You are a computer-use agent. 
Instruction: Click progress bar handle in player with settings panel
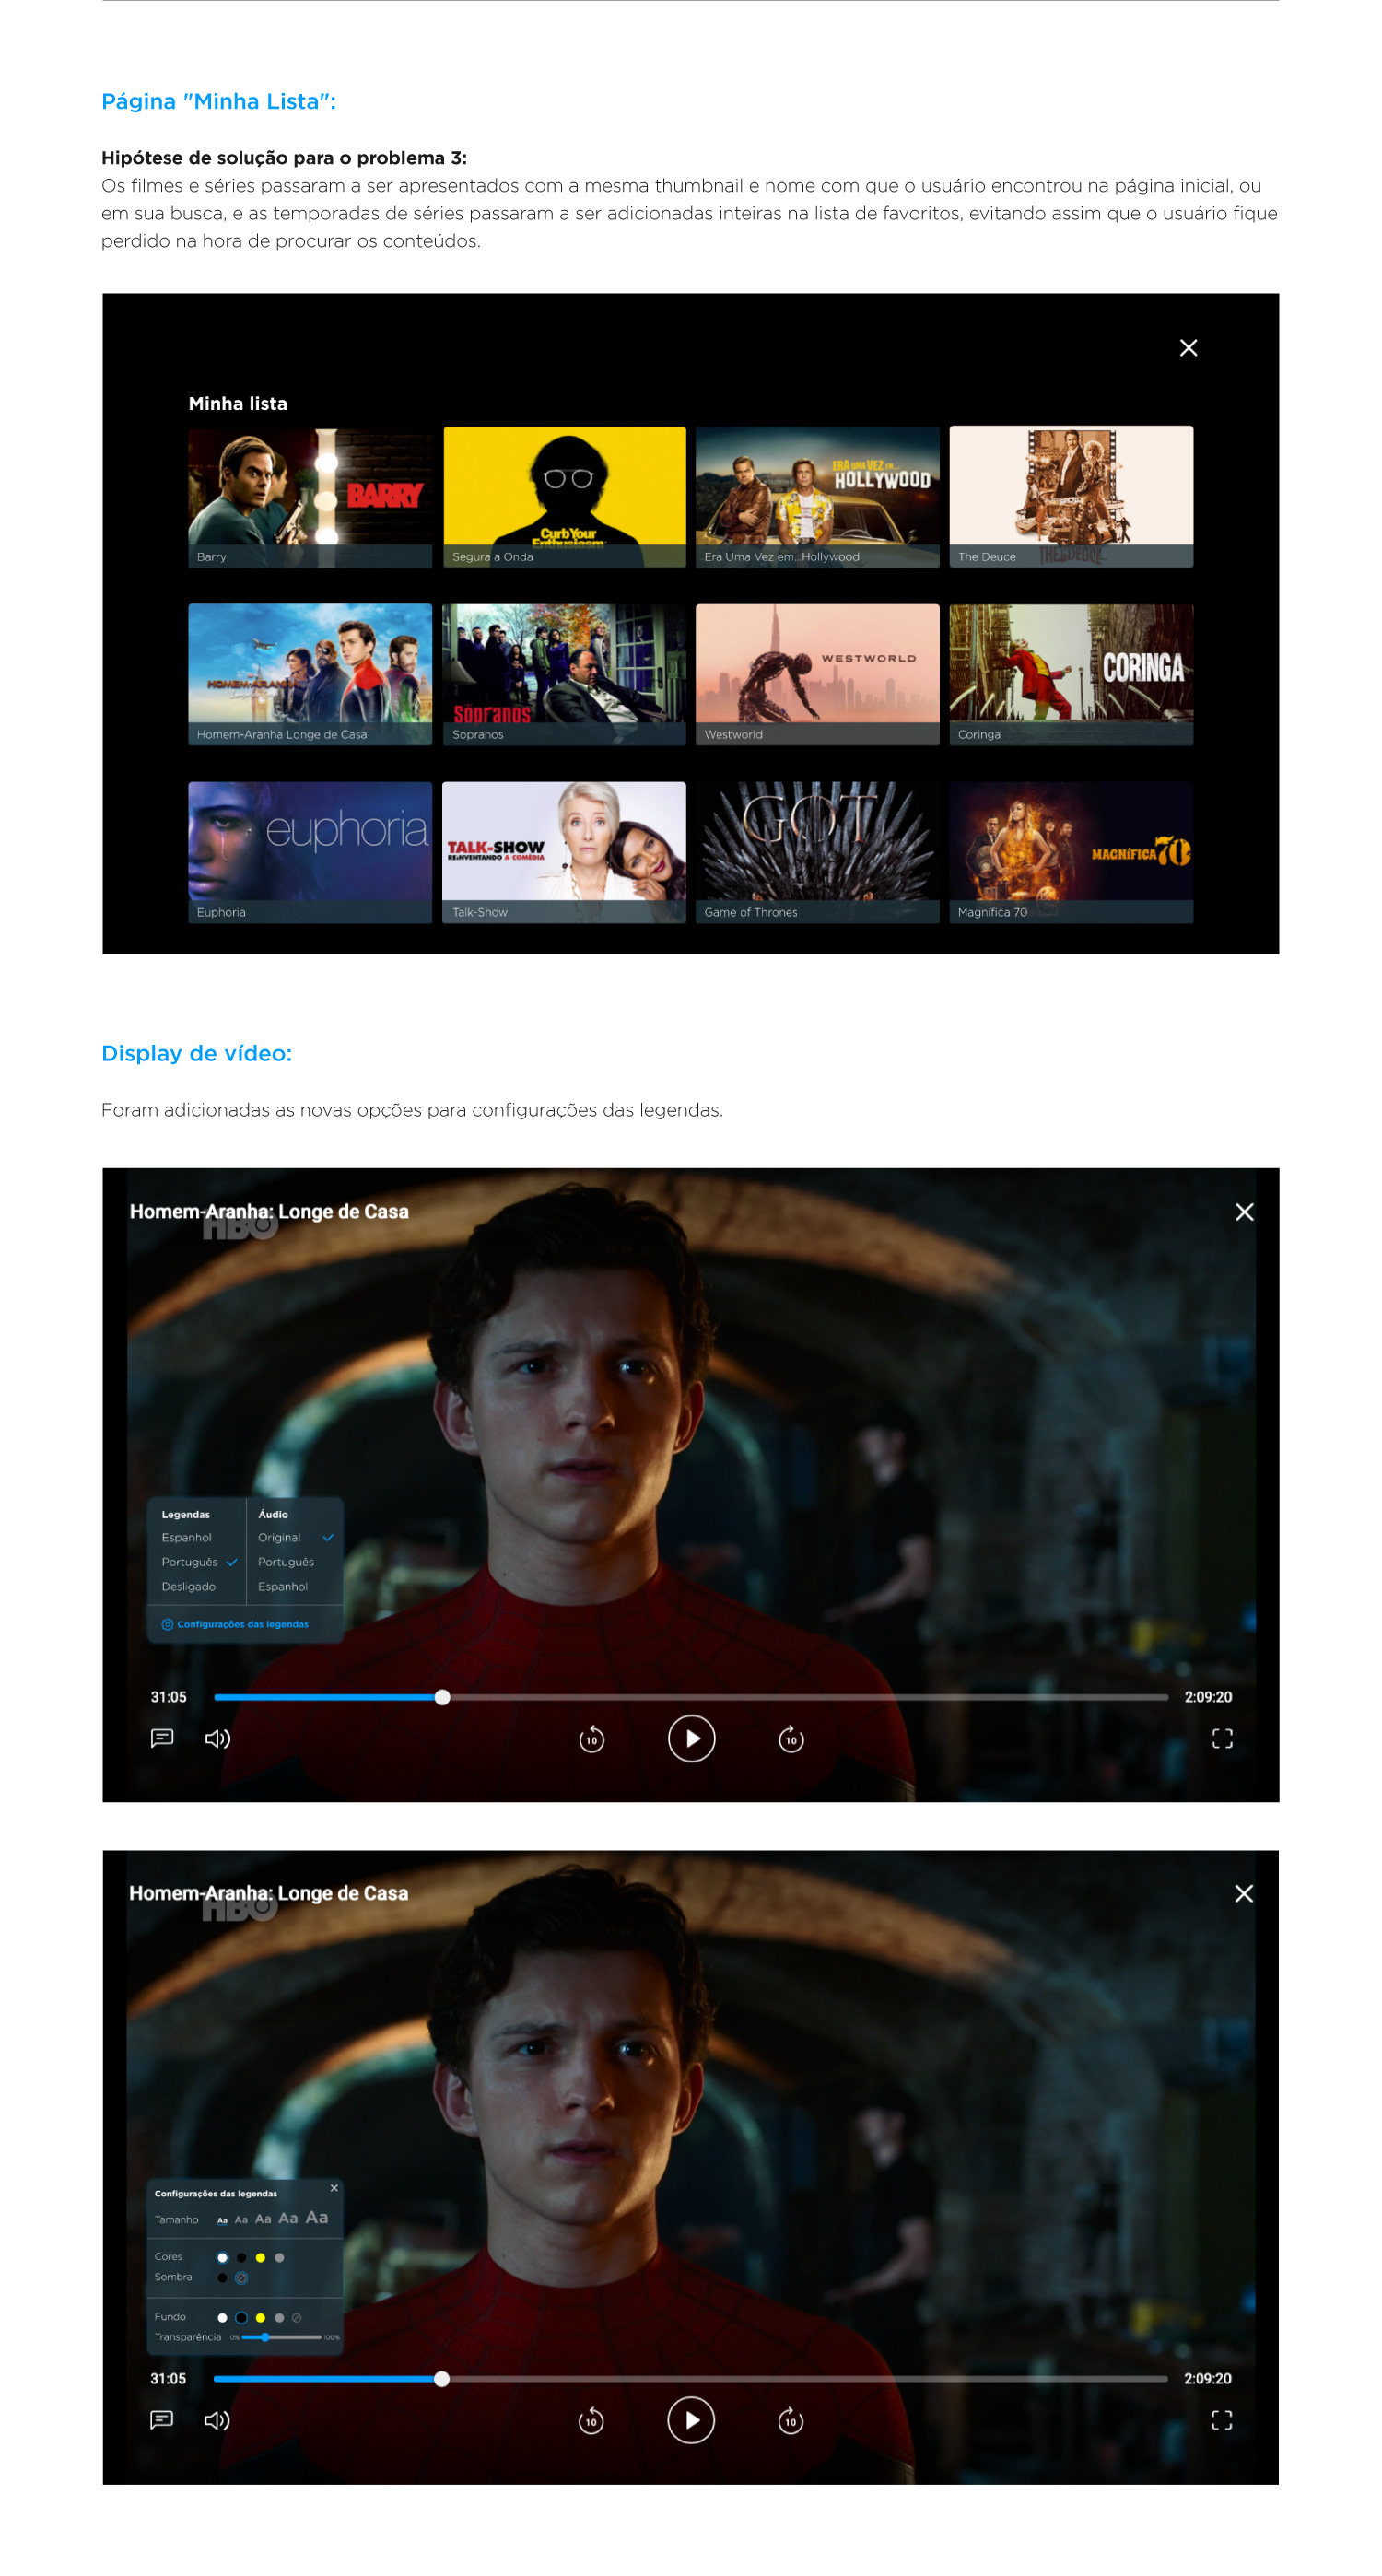tap(442, 2379)
